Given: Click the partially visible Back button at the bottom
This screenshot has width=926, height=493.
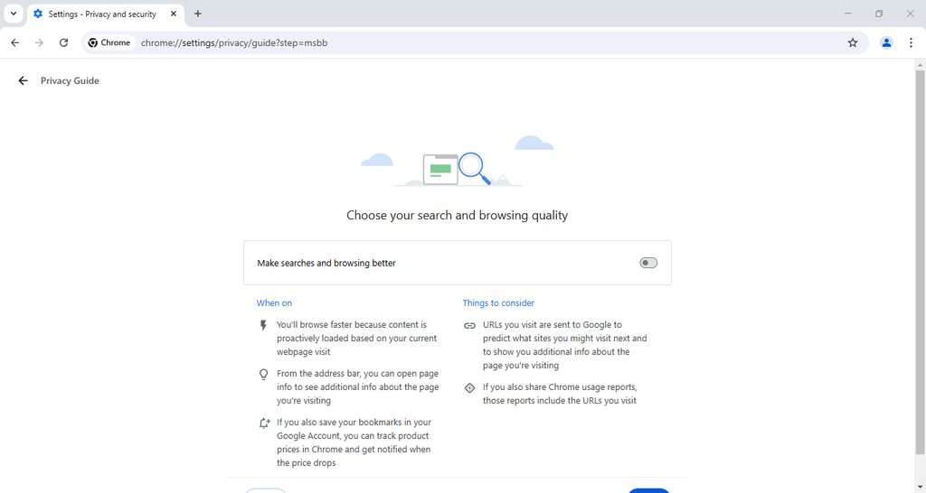Looking at the screenshot, I should tap(266, 490).
